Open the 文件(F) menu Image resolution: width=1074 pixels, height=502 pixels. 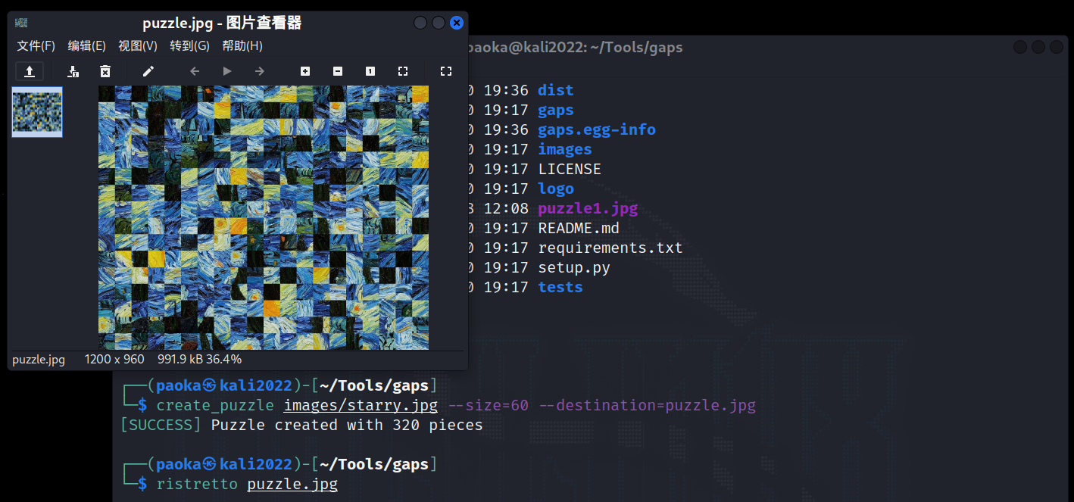pyautogui.click(x=36, y=46)
